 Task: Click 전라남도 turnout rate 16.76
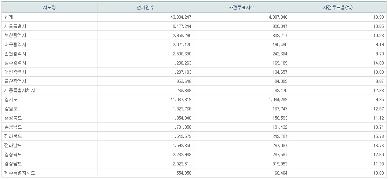coord(378,145)
